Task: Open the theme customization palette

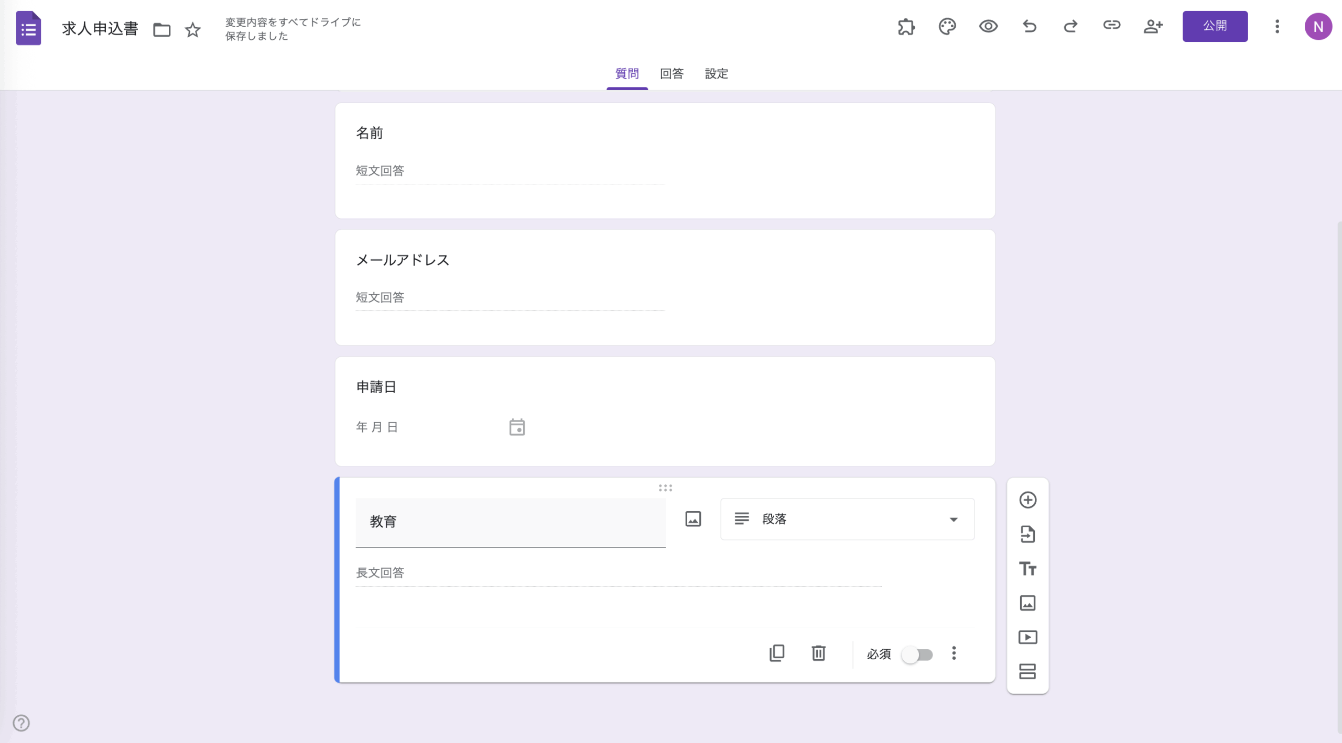Action: 947,26
